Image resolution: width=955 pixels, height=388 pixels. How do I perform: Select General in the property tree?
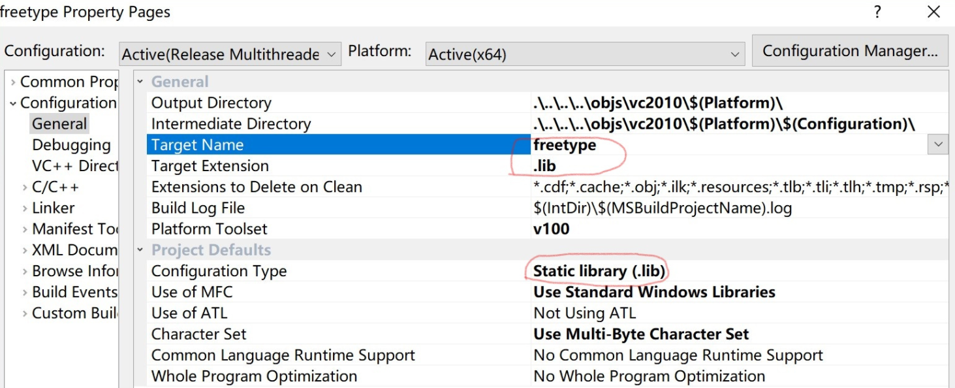(59, 124)
